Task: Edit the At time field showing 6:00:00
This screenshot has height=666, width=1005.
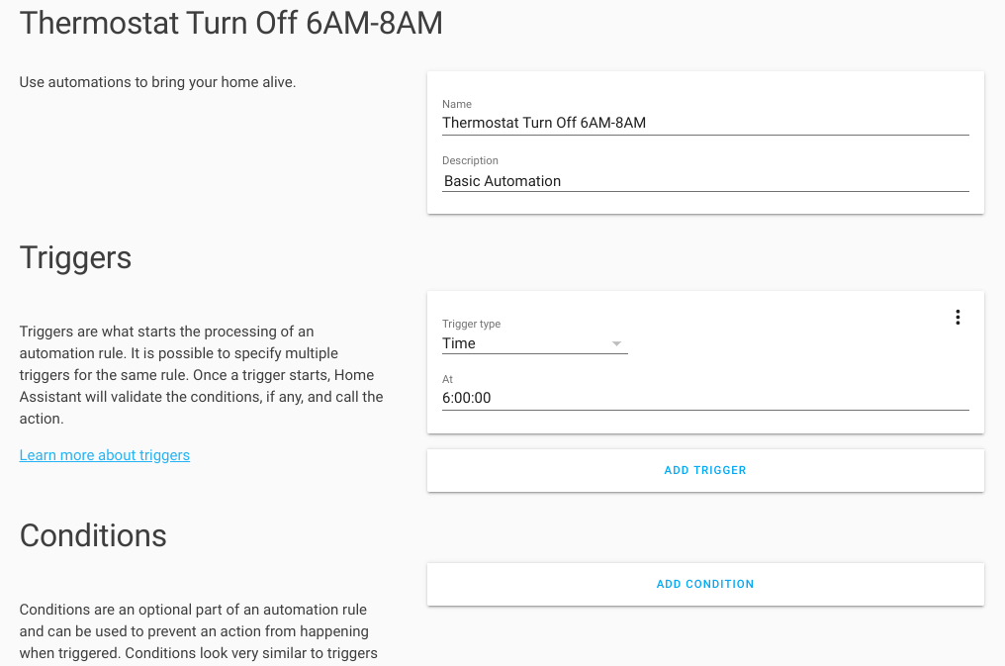Action: (704, 398)
